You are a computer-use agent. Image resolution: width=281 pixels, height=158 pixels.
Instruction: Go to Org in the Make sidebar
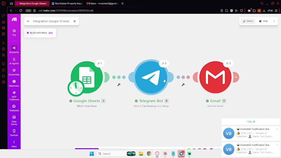coord(14,33)
